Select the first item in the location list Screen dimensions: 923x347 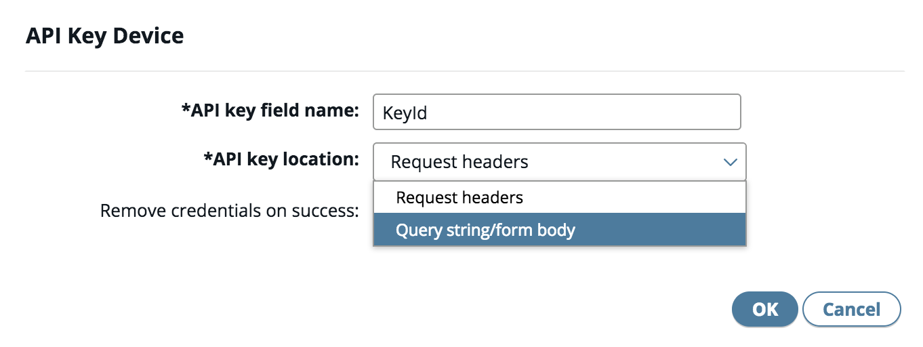click(x=560, y=198)
